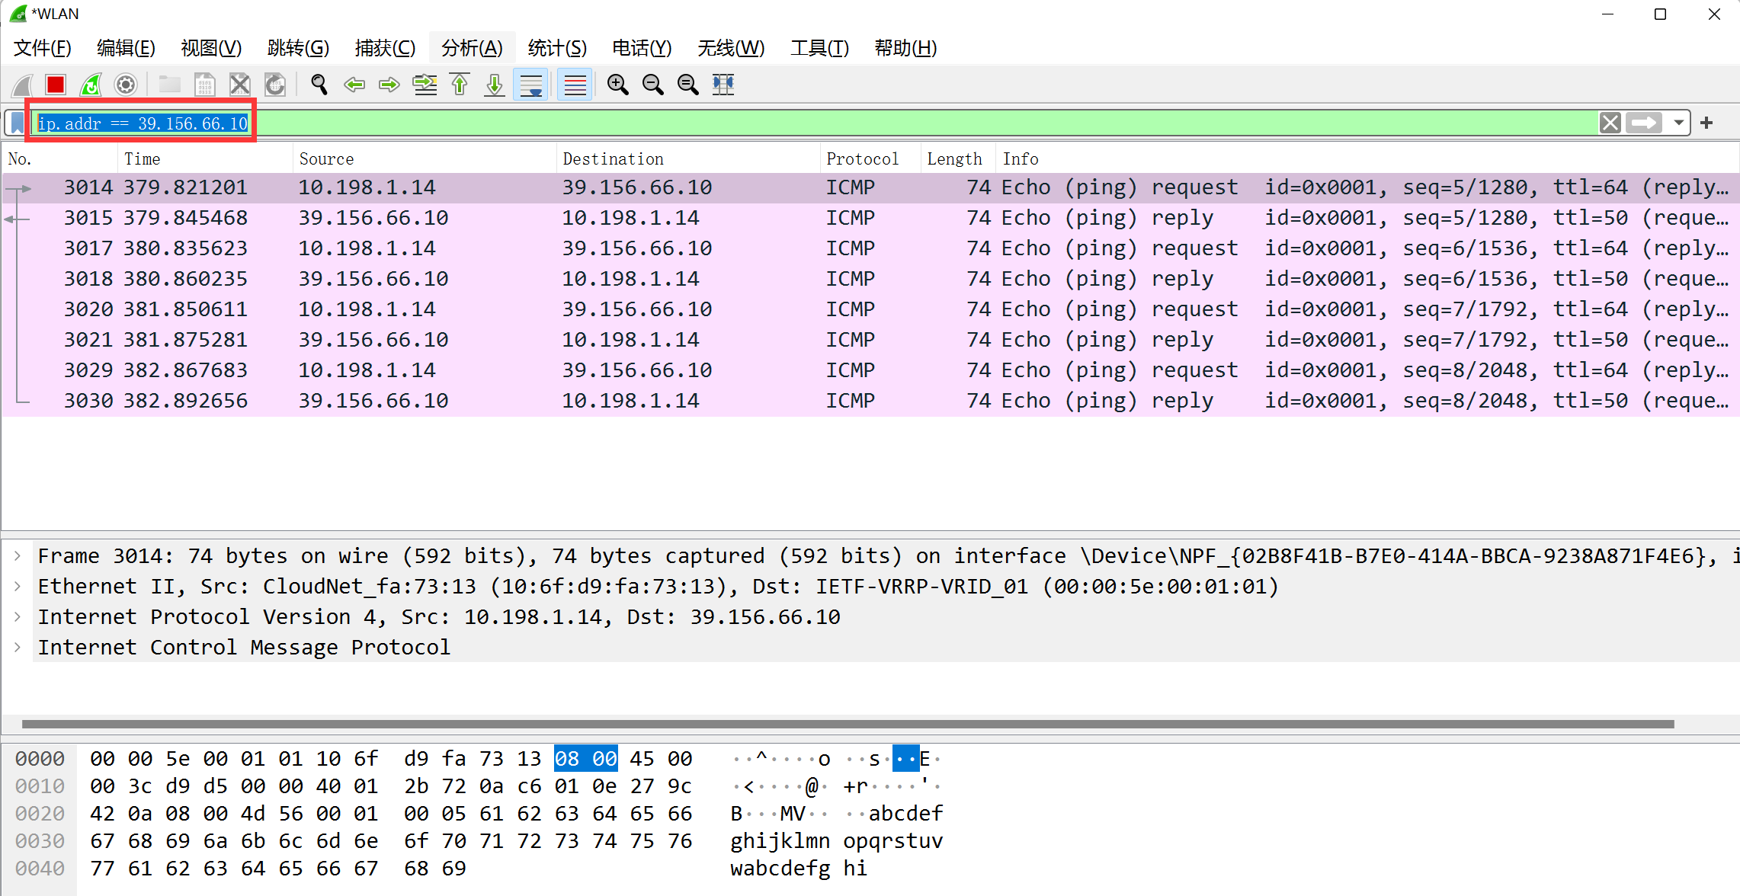
Task: Maximize the WLAN Wireshark window
Action: coord(1661,14)
